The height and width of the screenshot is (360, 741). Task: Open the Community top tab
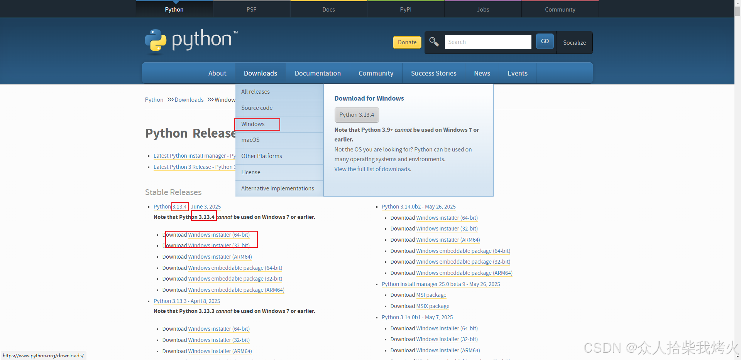pos(560,9)
